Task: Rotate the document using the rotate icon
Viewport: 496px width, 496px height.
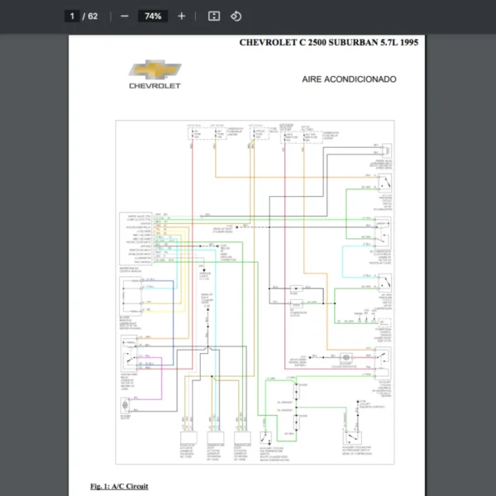Action: pyautogui.click(x=236, y=16)
